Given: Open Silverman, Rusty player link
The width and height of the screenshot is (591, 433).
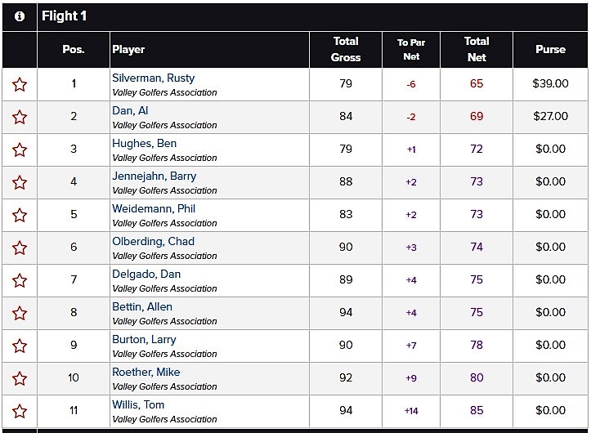Looking at the screenshot, I should point(154,78).
